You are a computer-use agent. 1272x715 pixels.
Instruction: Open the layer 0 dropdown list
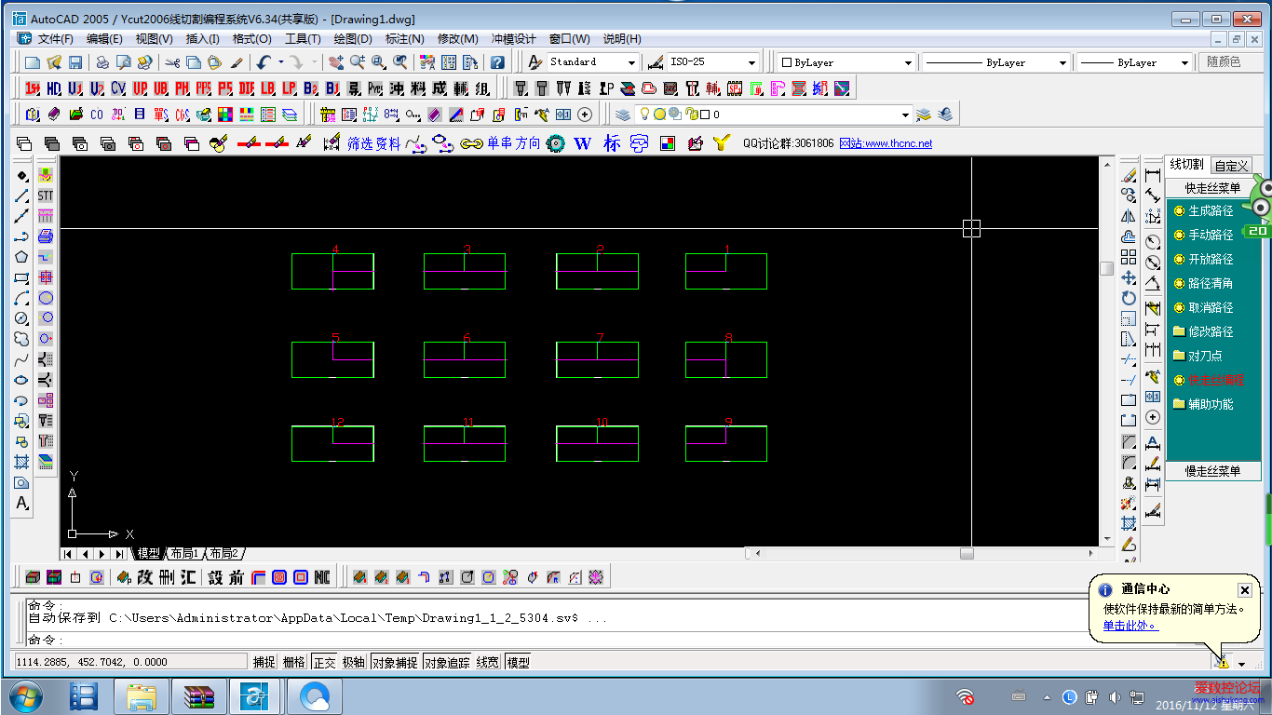point(774,115)
